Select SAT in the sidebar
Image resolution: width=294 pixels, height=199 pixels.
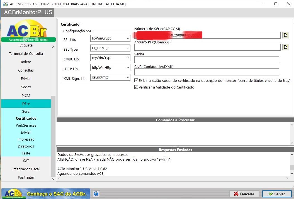click(x=26, y=161)
